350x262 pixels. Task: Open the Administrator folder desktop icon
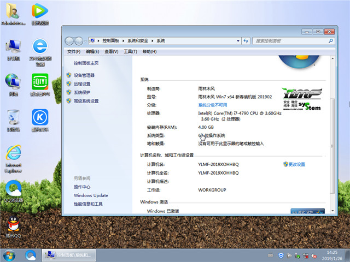point(13,14)
